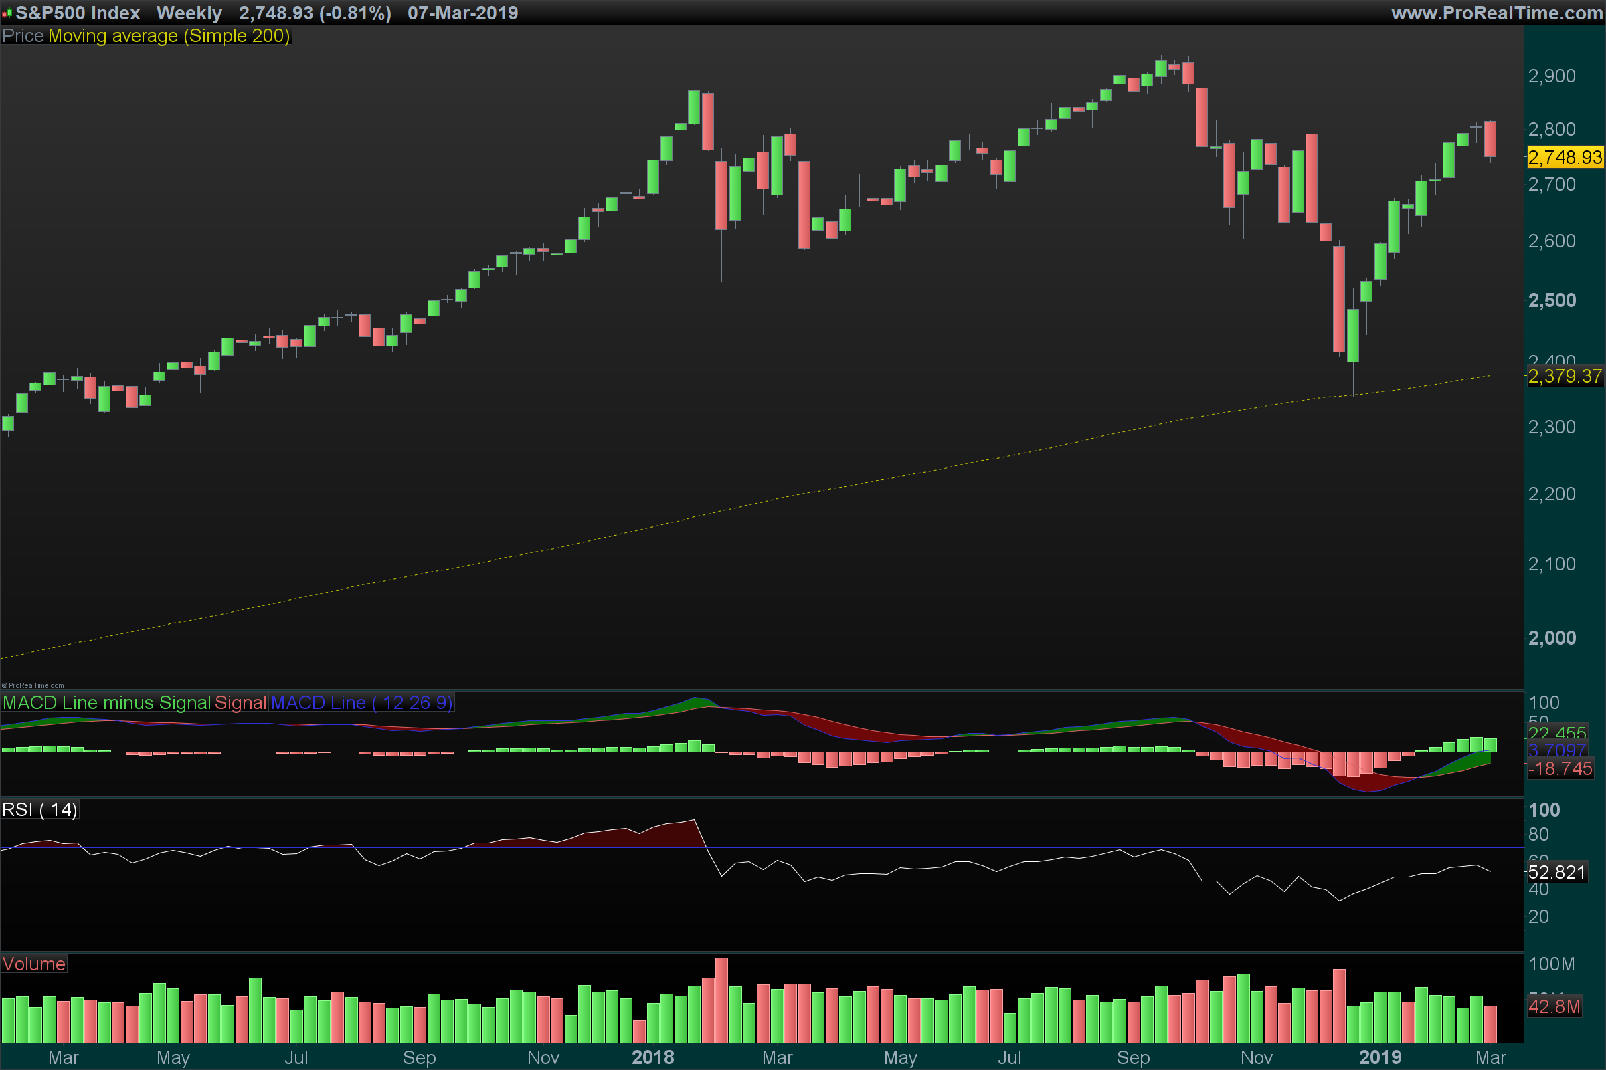Open the Price indicator label
The width and height of the screenshot is (1606, 1070).
click(23, 35)
